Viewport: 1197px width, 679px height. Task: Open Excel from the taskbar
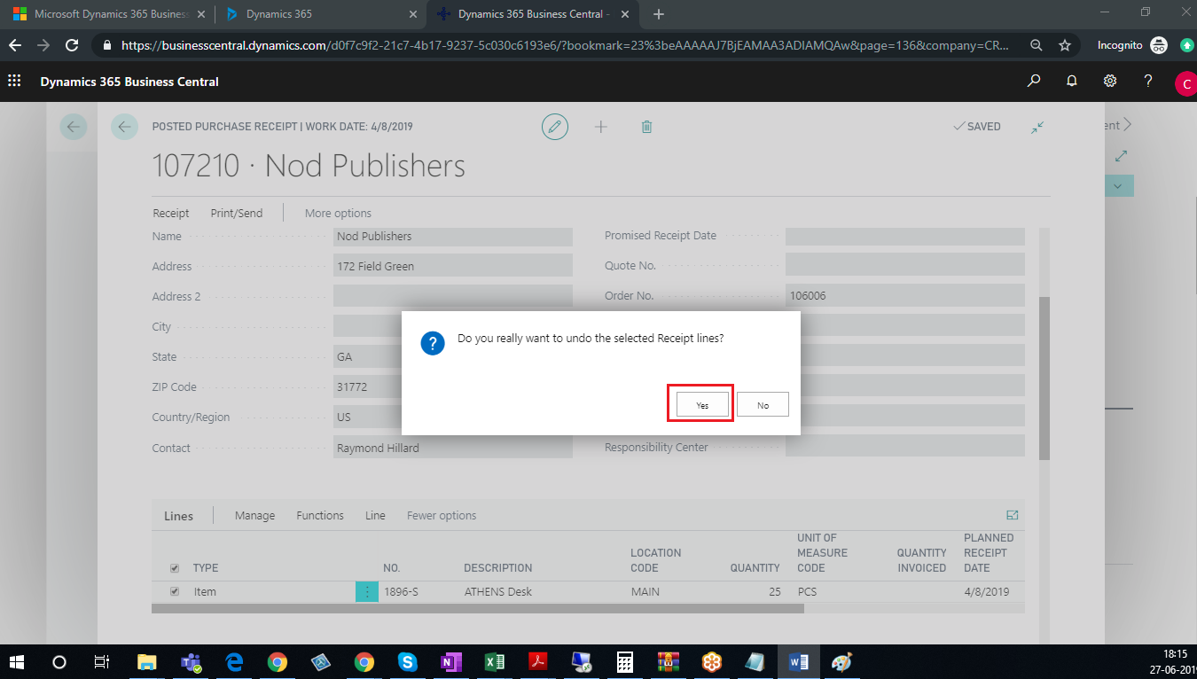point(495,662)
